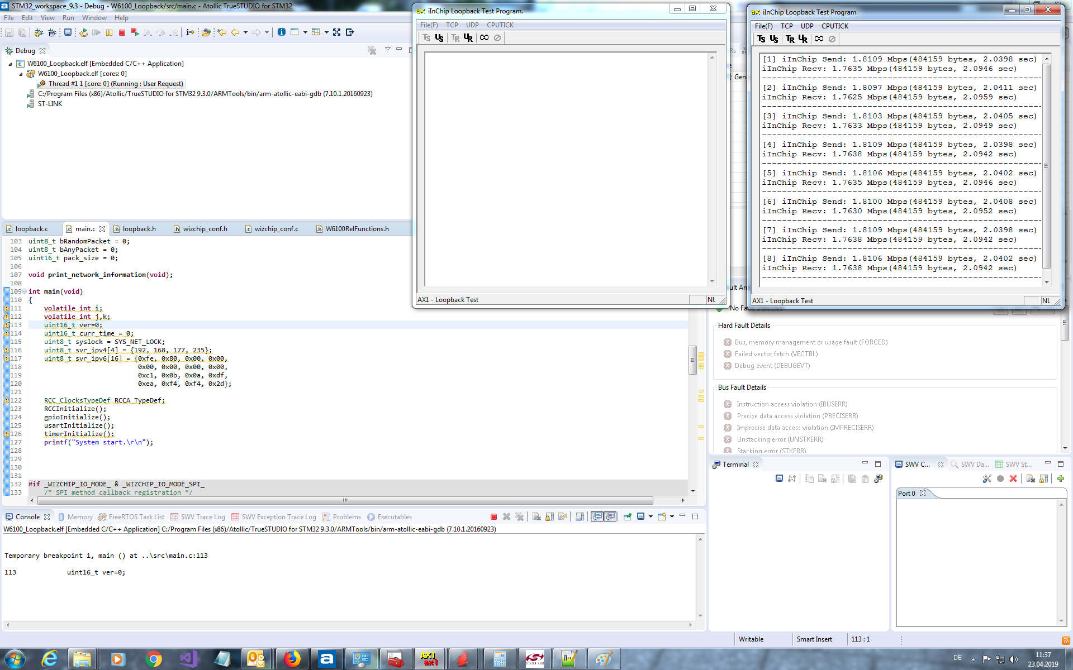
Task: Add SWV port with green plus
Action: click(1061, 478)
